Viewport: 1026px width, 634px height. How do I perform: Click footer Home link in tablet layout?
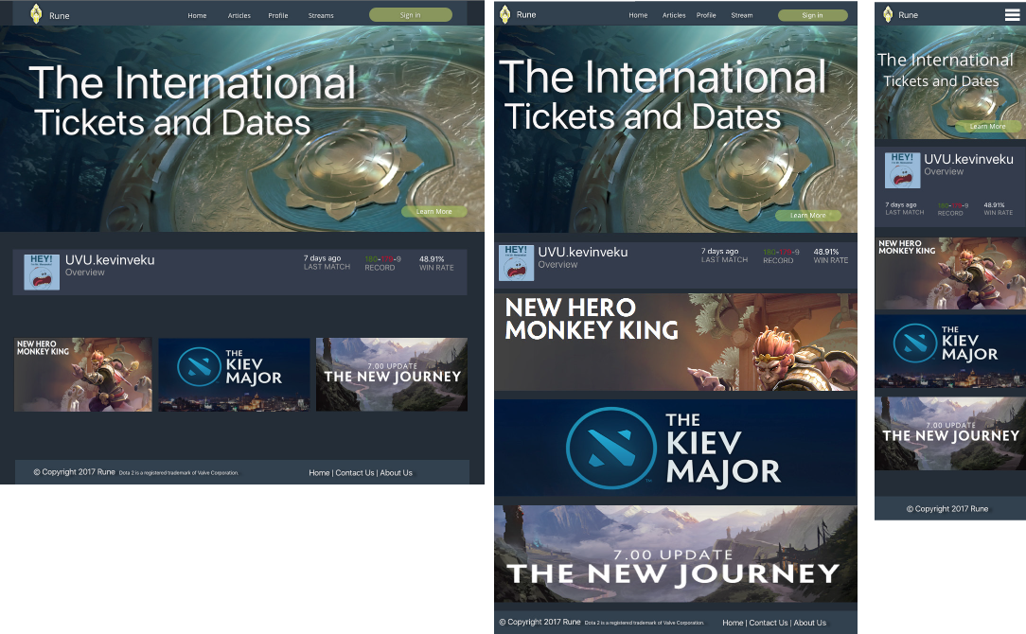(733, 623)
